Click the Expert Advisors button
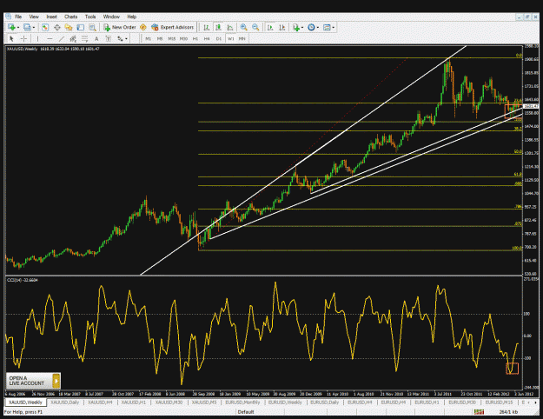This screenshot has width=543, height=419. pyautogui.click(x=173, y=27)
